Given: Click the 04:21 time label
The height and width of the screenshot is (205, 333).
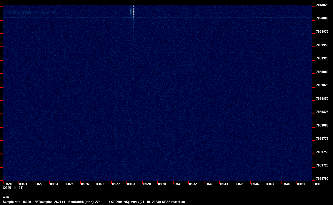Looking at the screenshot, I should 23,184.
